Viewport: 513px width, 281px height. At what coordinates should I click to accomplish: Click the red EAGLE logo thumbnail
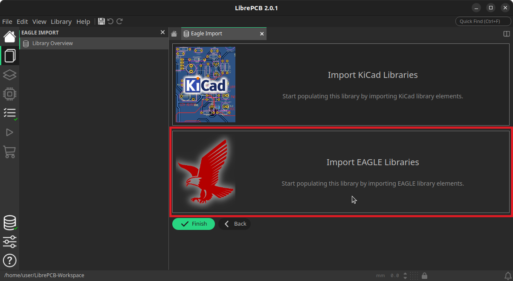(x=206, y=172)
